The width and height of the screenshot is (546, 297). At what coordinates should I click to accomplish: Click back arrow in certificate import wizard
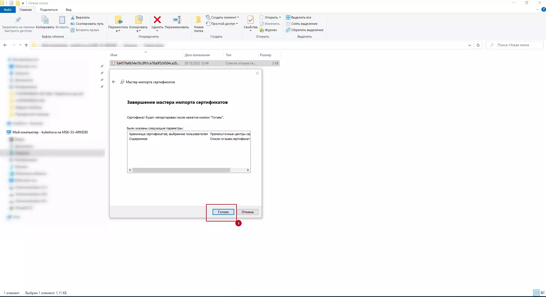tap(114, 82)
